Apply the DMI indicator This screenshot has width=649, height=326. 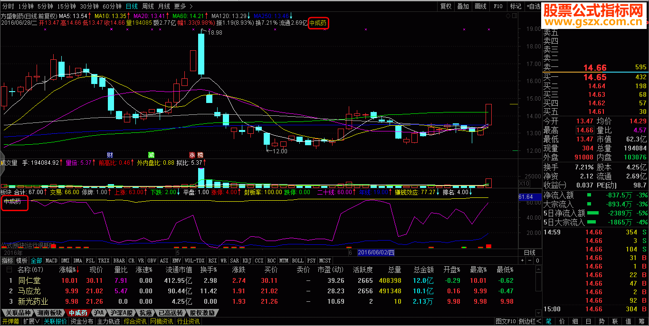(65, 261)
